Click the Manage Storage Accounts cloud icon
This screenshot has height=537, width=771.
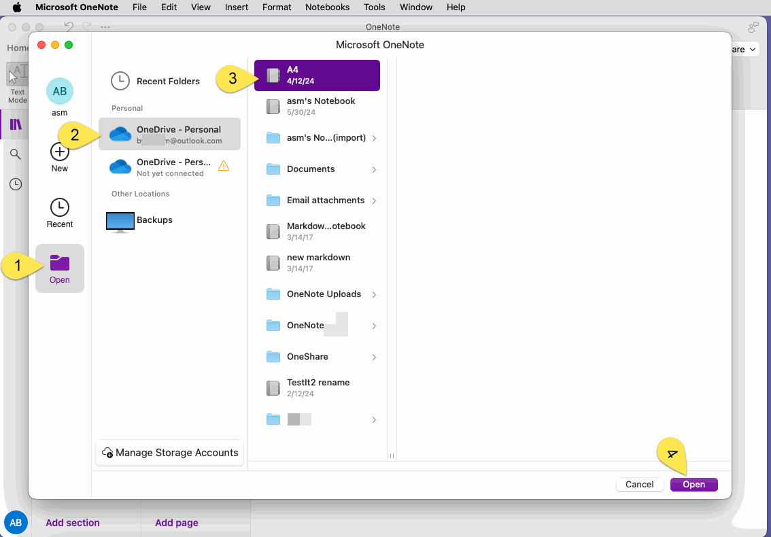(x=107, y=452)
